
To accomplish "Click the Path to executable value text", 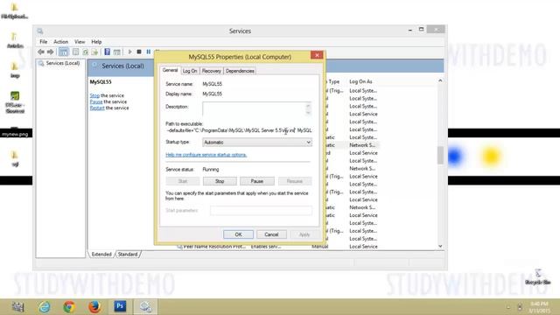I will pos(239,130).
